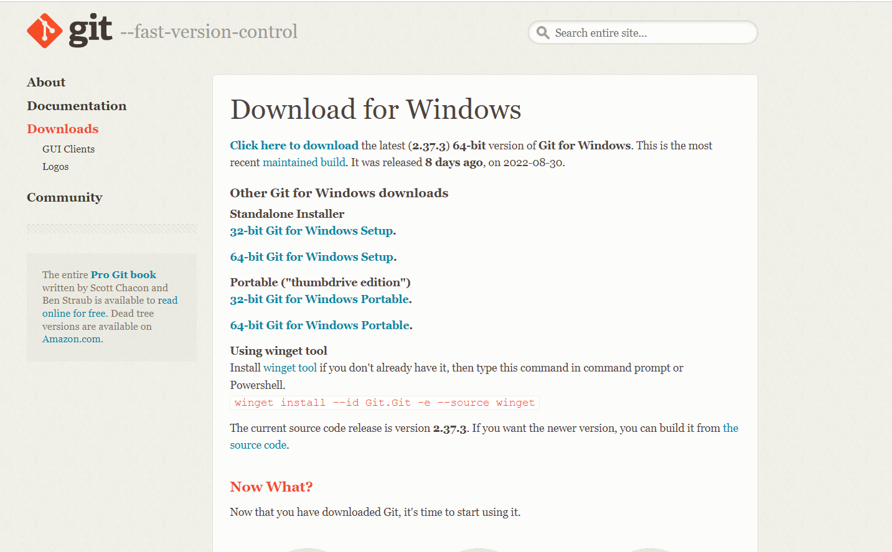
Task: Go to the Downloads section
Action: [63, 129]
